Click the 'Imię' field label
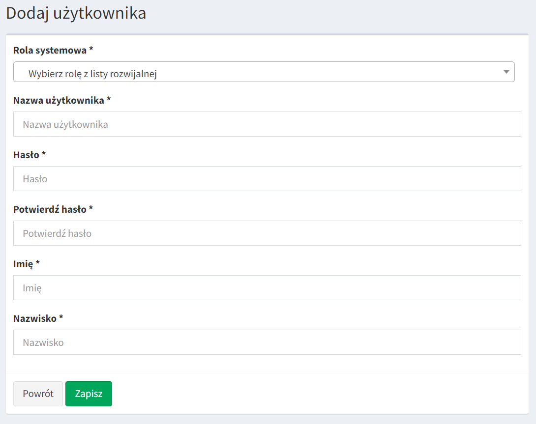Screen dimensions: 536x424 [x=23, y=264]
